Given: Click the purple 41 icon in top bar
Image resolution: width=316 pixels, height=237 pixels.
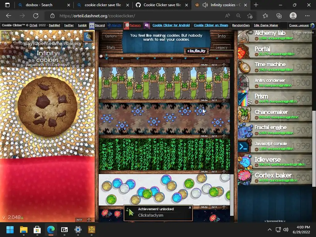Looking at the screenshot, I should click(147, 25).
